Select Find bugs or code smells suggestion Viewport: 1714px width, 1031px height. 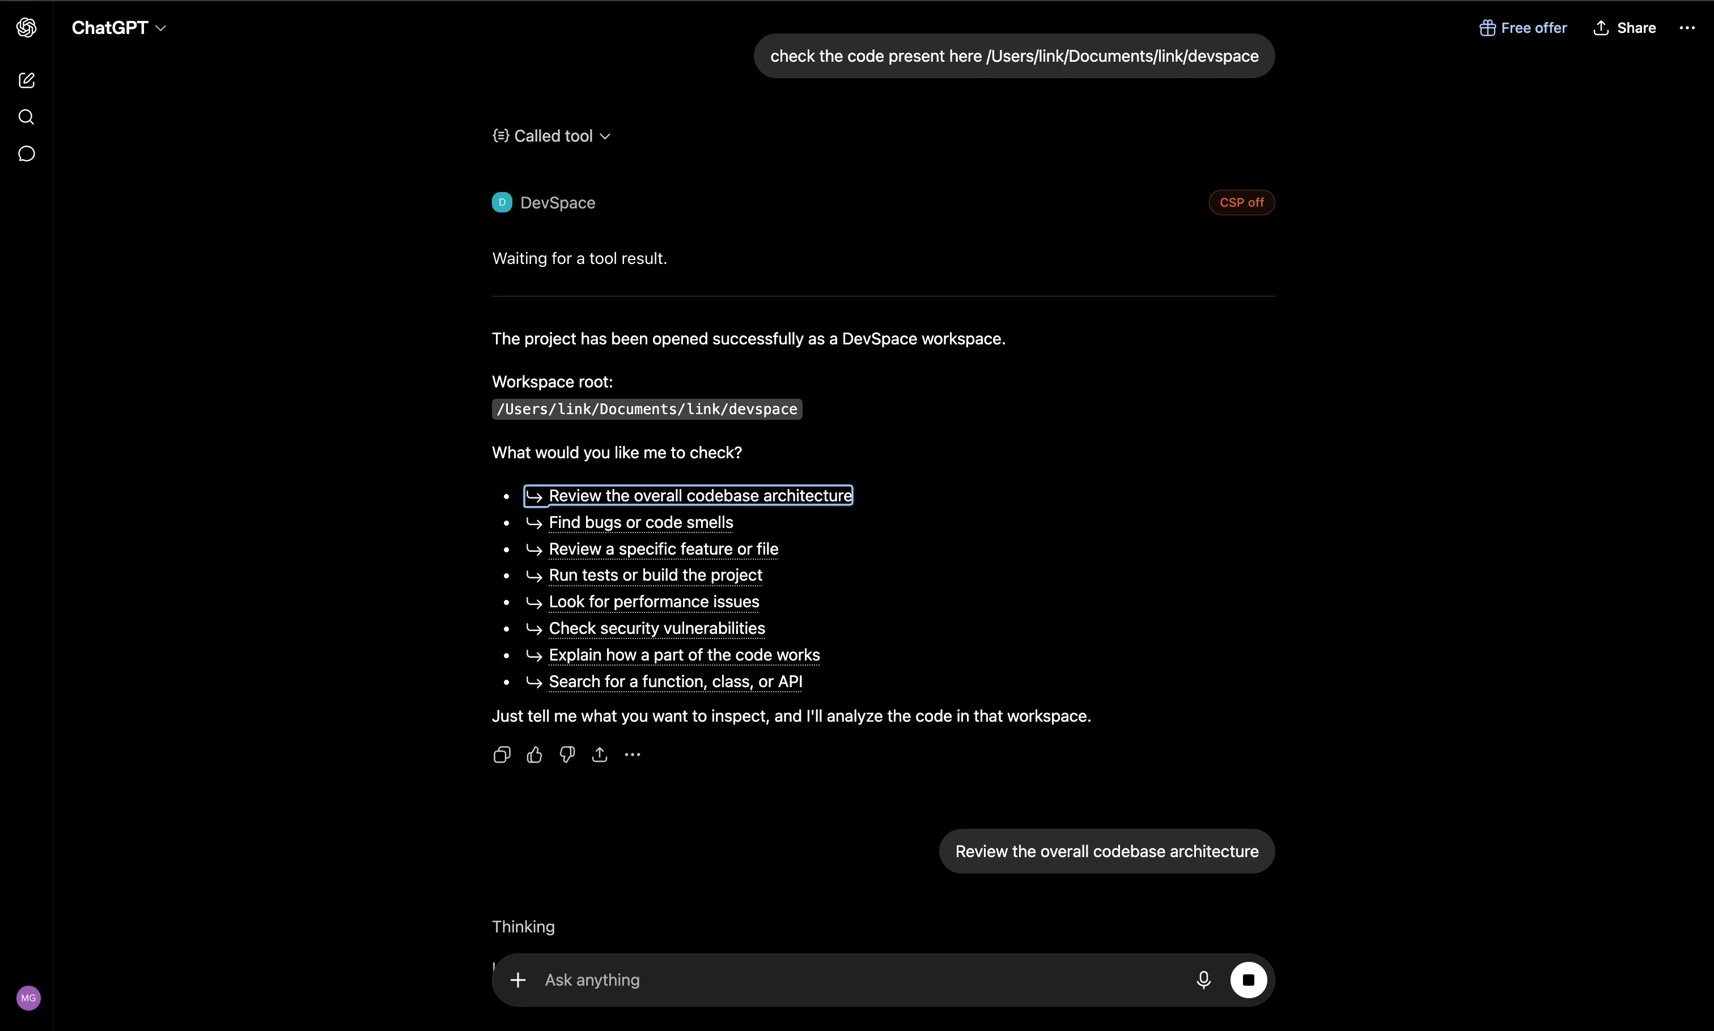(x=629, y=522)
